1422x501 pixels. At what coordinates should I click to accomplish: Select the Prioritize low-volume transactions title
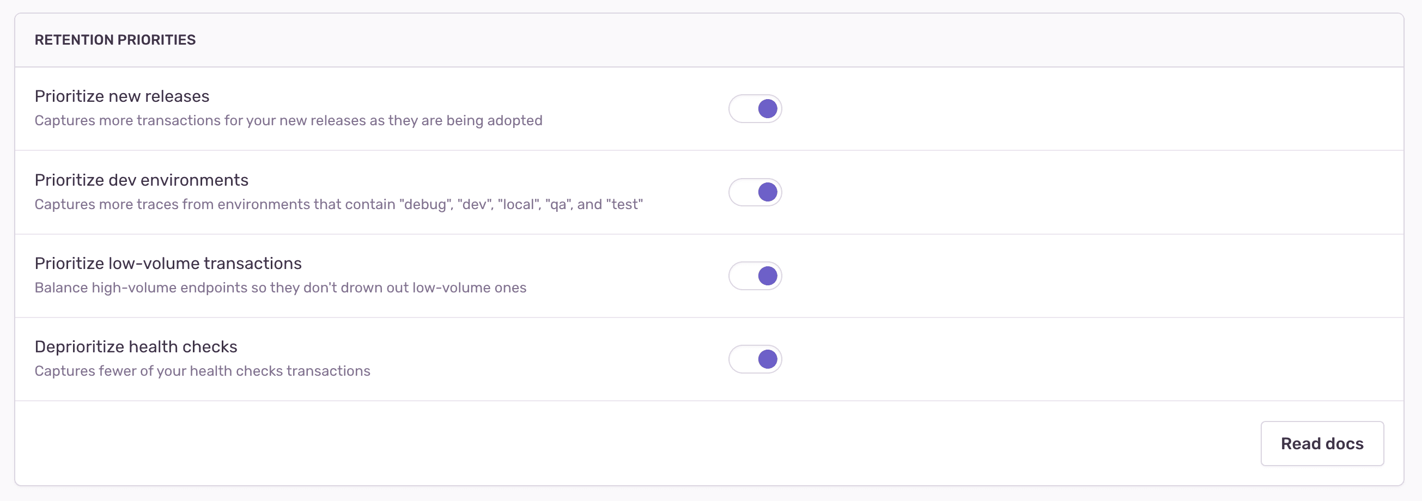tap(168, 263)
